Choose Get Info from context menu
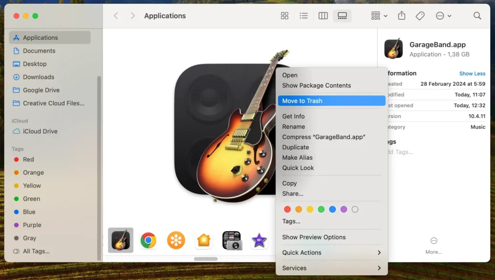The image size is (495, 280). (x=332, y=117)
